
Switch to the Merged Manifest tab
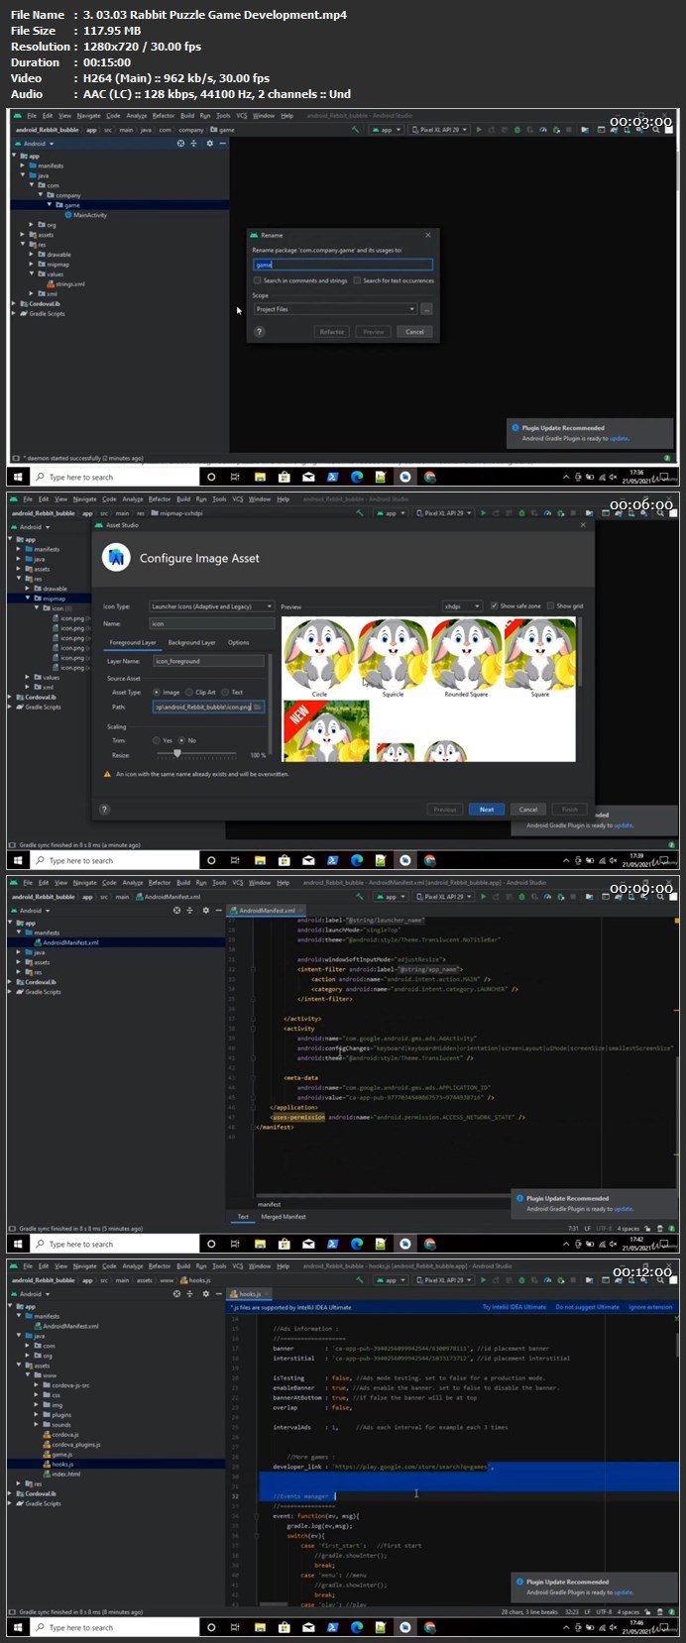click(x=284, y=1217)
